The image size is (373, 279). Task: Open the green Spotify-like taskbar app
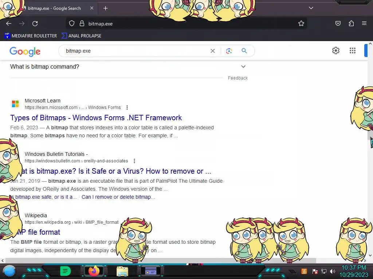(x=66, y=271)
